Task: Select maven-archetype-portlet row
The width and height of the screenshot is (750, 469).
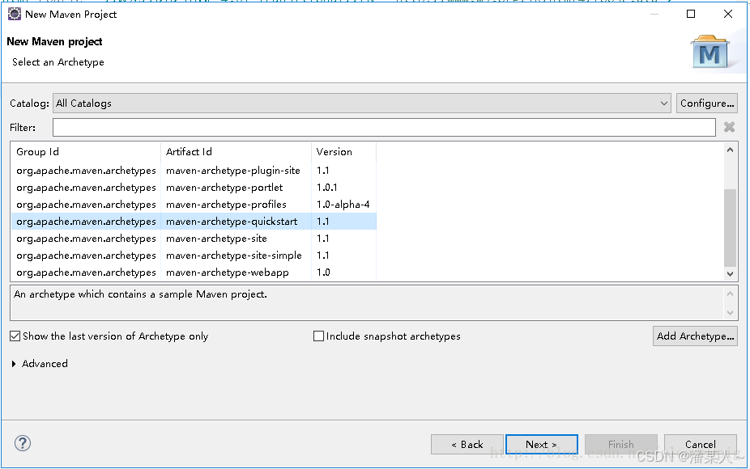Action: click(194, 188)
